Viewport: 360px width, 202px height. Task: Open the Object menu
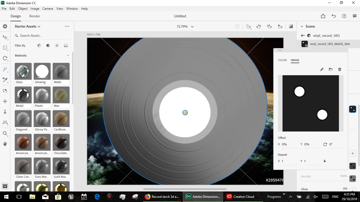tap(23, 9)
